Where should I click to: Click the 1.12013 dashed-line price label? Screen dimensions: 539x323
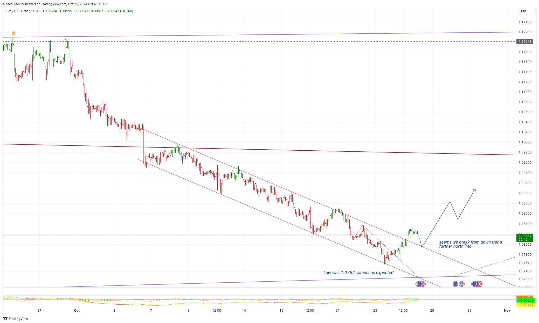coord(525,41)
